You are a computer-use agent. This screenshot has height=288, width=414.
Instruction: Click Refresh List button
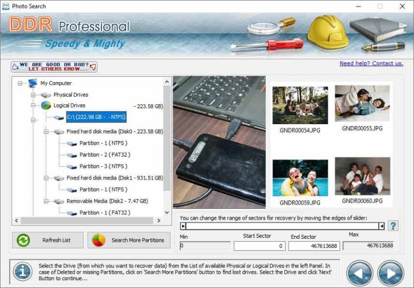coord(48,240)
